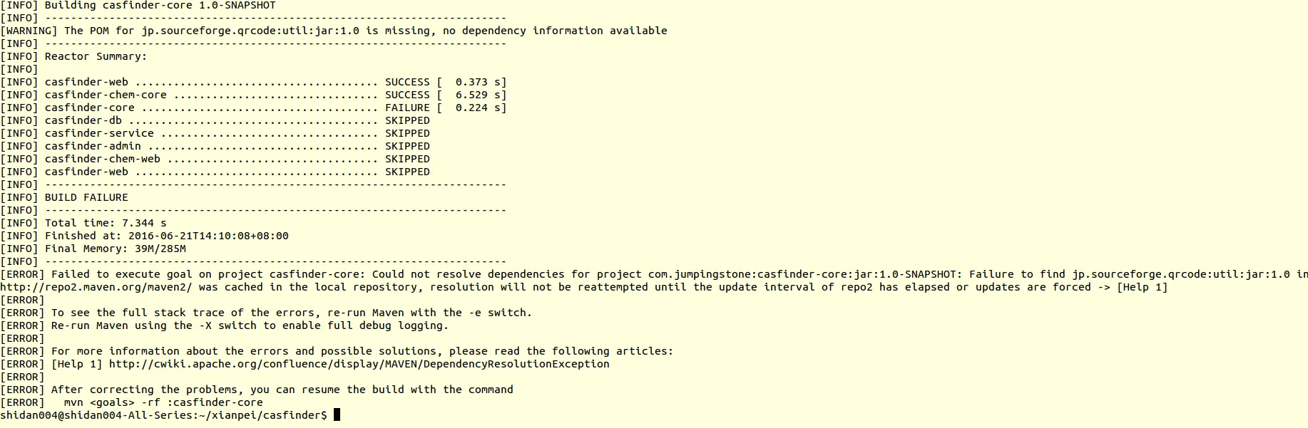Viewport: 1308px width, 428px height.
Task: Click the Total time 7.344 s line
Action: tap(106, 223)
